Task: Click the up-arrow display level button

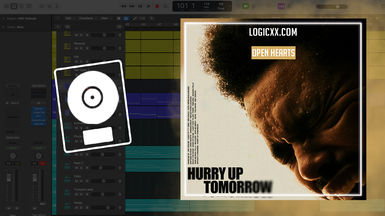Action: click(58, 18)
